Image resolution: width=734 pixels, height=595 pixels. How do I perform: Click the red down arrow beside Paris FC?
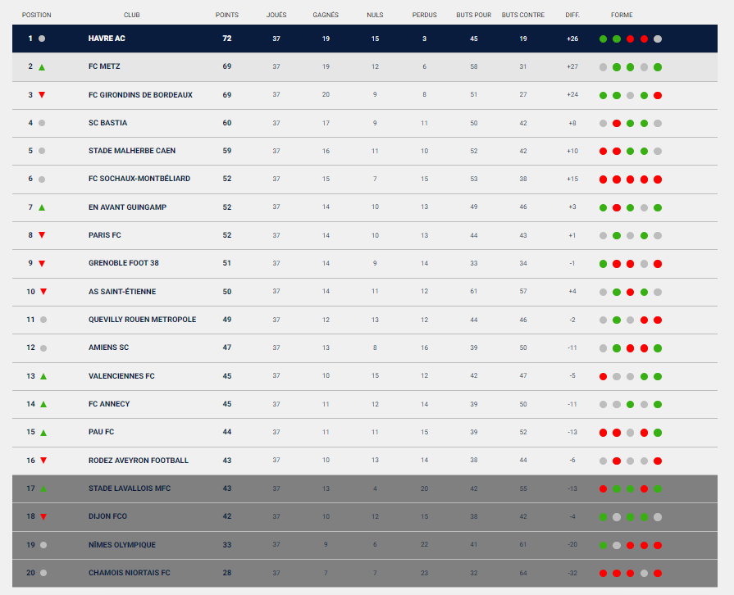(42, 235)
